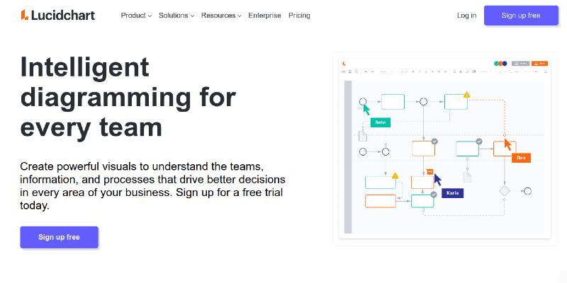Click the paragraph starting "Create powerful visuals"
This screenshot has width=567, height=283.
click(152, 186)
